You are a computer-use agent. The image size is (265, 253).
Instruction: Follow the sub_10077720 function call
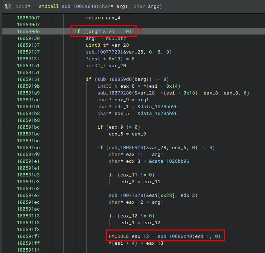click(x=103, y=52)
